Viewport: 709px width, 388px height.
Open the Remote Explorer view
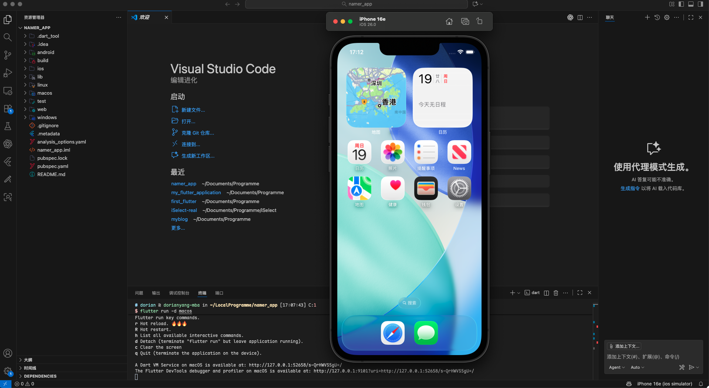8,91
